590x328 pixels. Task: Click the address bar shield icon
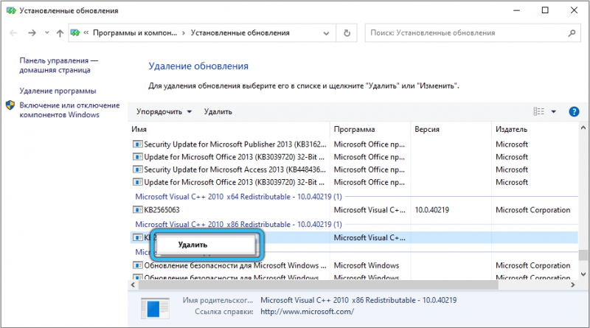pyautogui.click(x=75, y=32)
